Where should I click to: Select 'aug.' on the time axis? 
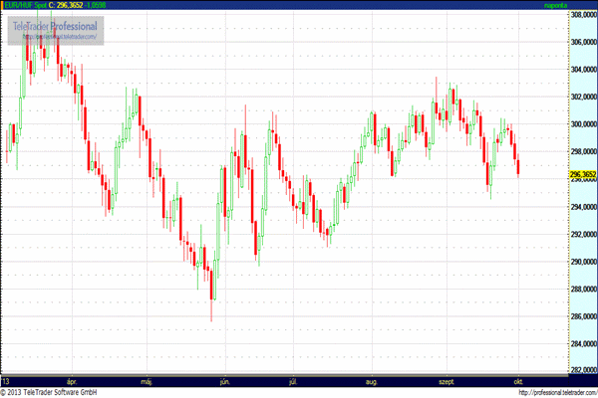[x=372, y=381]
